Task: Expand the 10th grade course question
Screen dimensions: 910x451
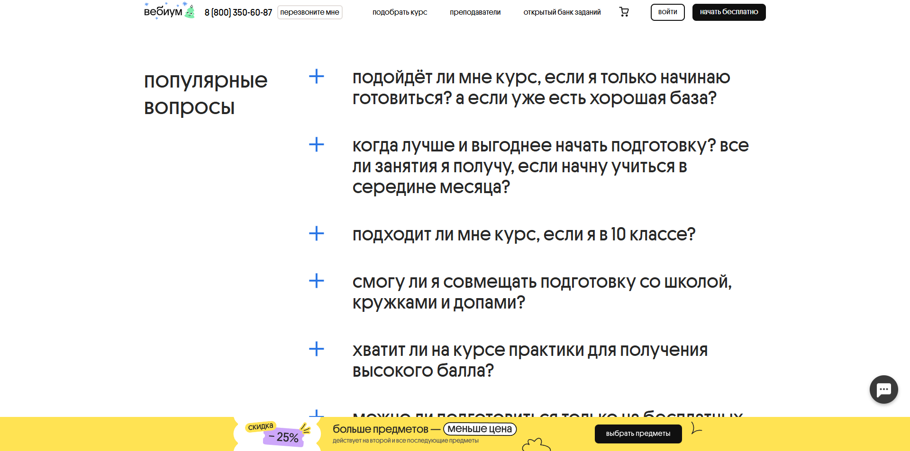Action: (x=316, y=233)
